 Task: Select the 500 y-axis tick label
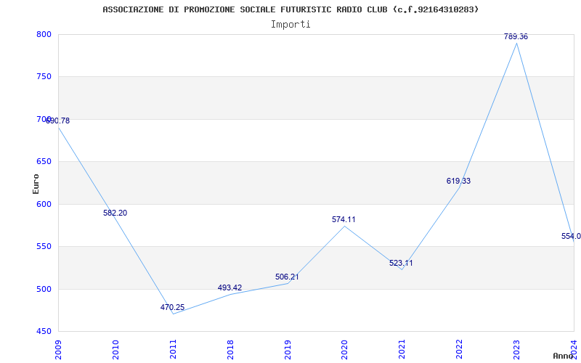click(44, 289)
